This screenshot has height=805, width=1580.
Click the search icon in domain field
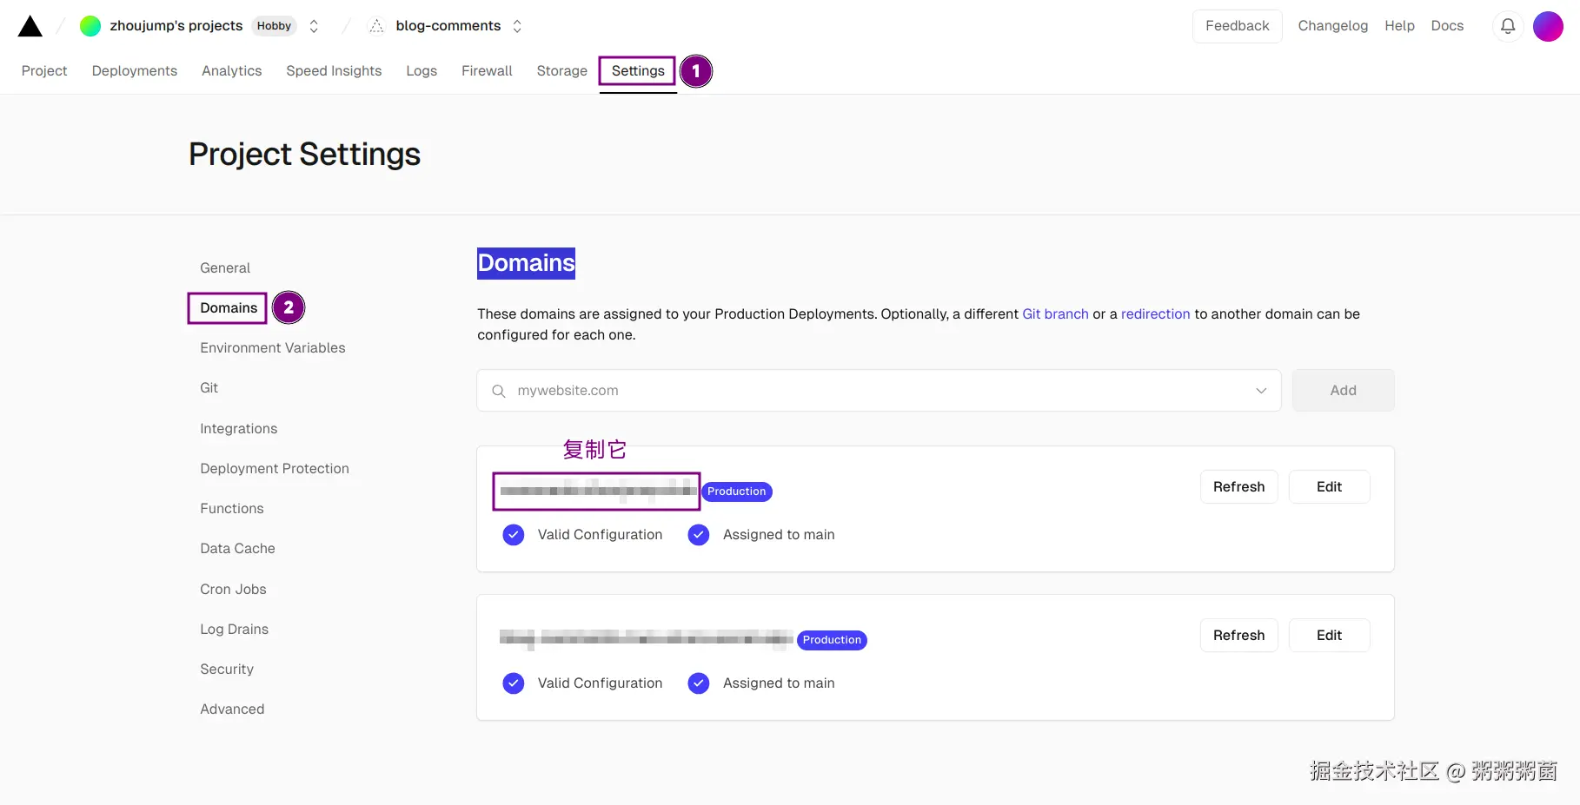[499, 391]
